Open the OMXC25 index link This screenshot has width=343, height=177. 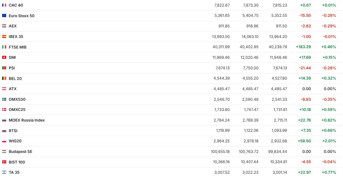coord(17,109)
